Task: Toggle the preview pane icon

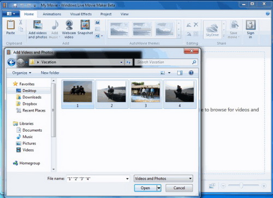Action: [180, 73]
